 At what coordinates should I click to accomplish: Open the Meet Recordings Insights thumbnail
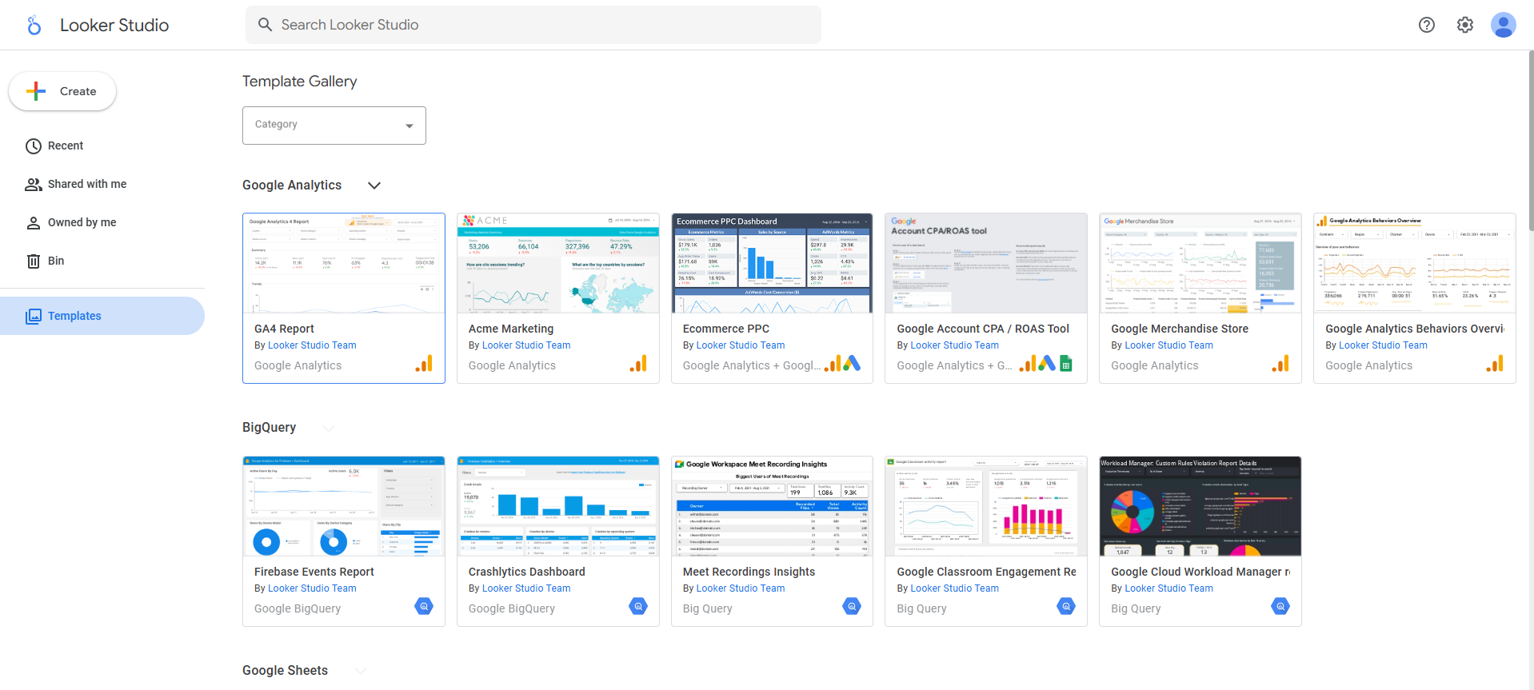[x=773, y=506]
